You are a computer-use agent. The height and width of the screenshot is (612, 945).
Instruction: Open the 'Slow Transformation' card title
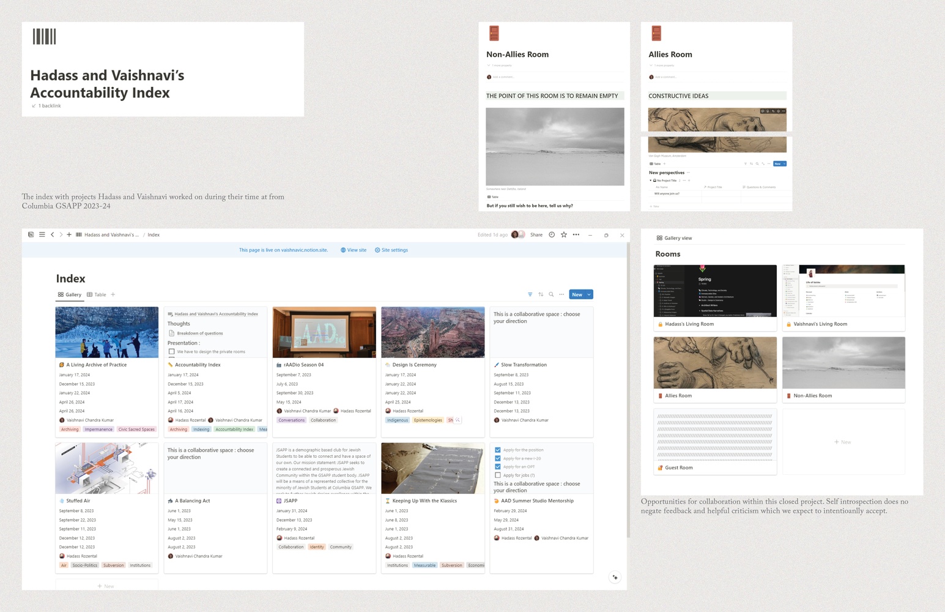pyautogui.click(x=524, y=365)
